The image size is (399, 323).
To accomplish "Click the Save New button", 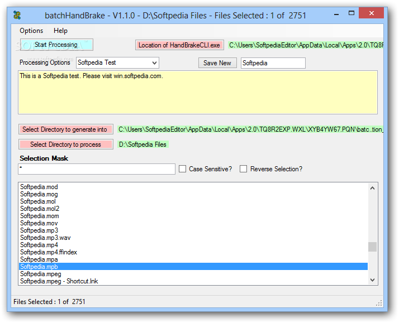I will [x=217, y=63].
